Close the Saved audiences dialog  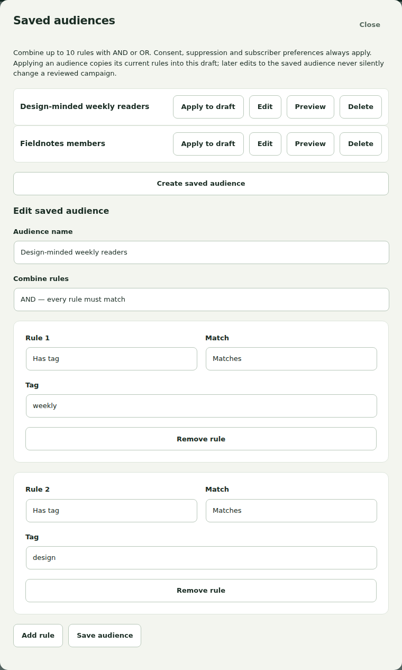coord(370,24)
